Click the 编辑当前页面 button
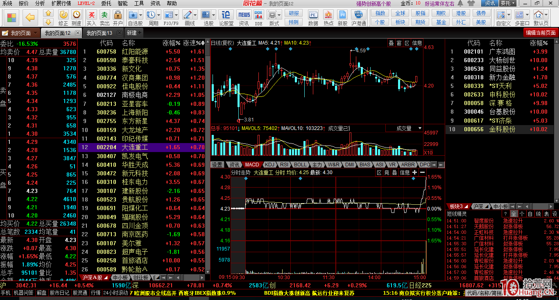 click(x=541, y=33)
